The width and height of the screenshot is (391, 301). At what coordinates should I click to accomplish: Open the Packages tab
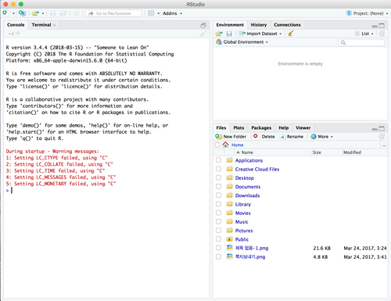[x=261, y=127]
